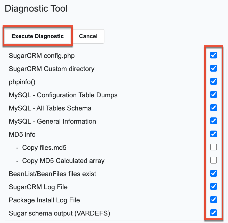Click the Diagnostic Tool page heading

(x=36, y=8)
